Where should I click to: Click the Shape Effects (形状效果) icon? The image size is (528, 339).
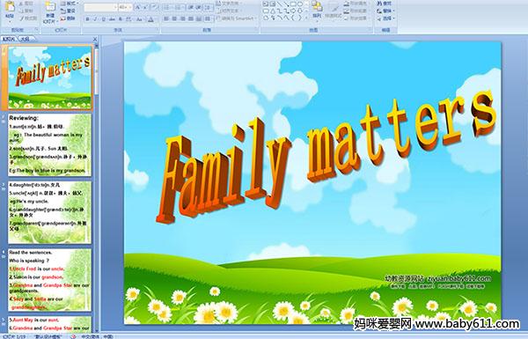click(347, 18)
